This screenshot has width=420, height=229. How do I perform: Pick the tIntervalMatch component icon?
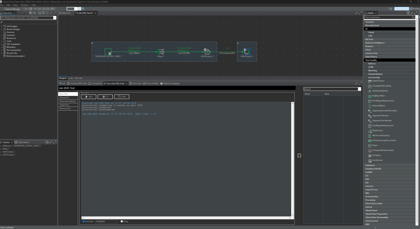click(370, 106)
